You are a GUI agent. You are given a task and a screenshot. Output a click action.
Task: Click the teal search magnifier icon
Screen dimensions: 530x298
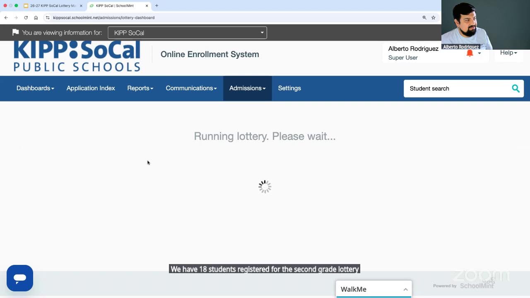516,88
